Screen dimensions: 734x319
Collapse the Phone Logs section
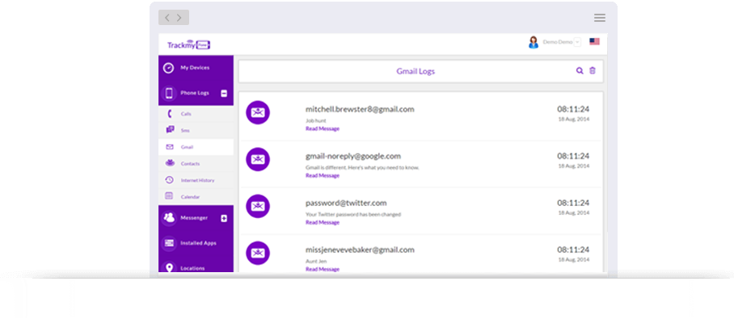[224, 94]
